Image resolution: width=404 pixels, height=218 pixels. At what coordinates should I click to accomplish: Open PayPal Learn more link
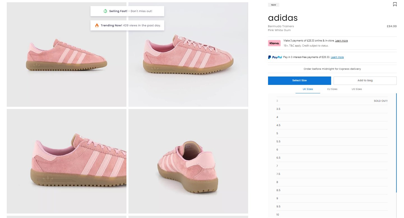click(x=337, y=57)
